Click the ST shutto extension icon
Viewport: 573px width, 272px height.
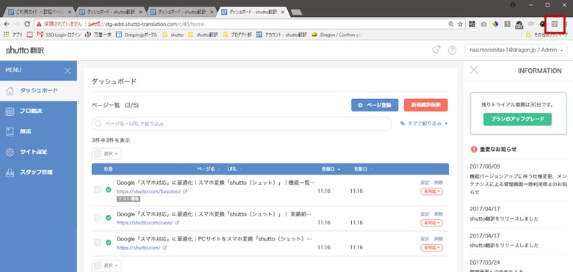pyautogui.click(x=555, y=24)
